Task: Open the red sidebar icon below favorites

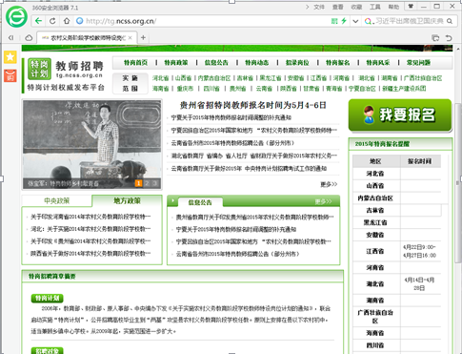Action: tap(10, 76)
